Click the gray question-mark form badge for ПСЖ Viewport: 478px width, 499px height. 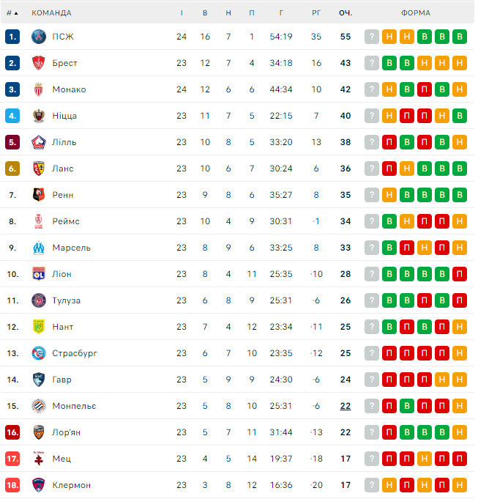[372, 37]
